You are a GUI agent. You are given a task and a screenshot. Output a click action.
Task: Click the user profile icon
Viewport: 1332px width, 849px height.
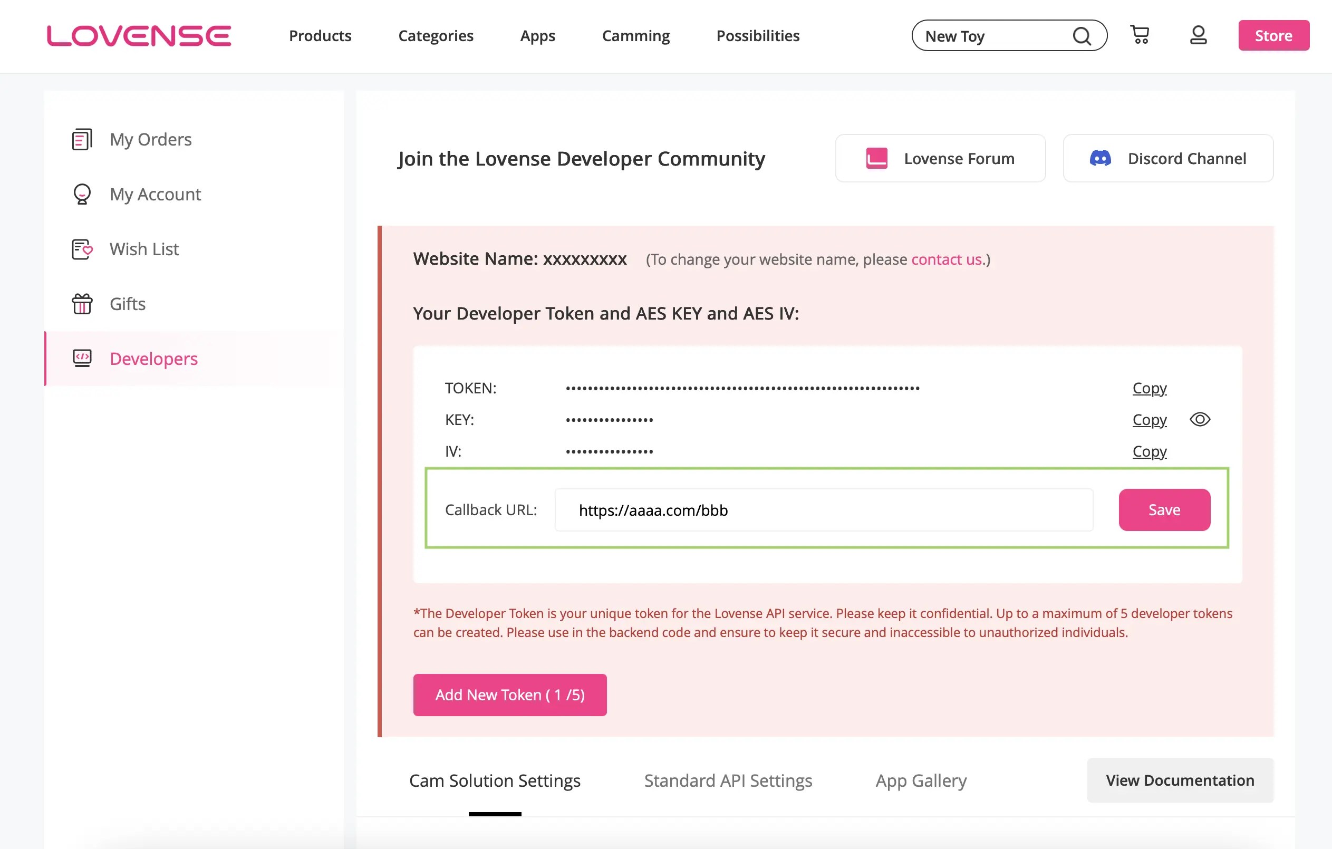pyautogui.click(x=1198, y=35)
